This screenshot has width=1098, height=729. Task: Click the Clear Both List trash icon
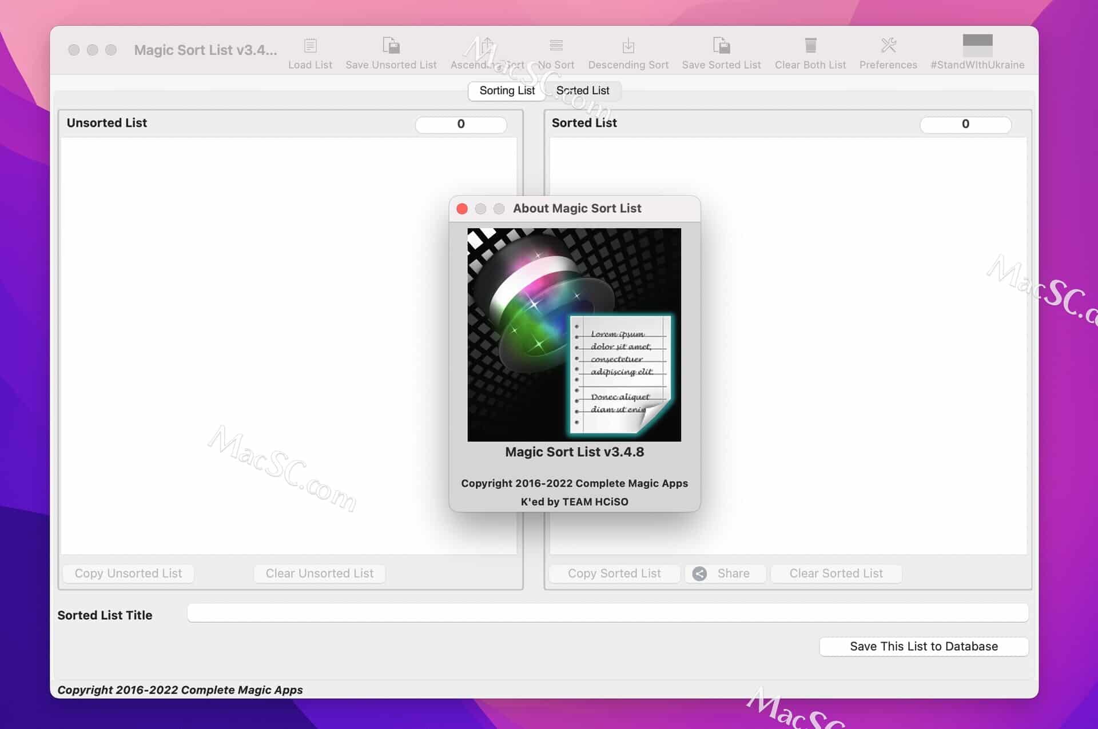(810, 46)
